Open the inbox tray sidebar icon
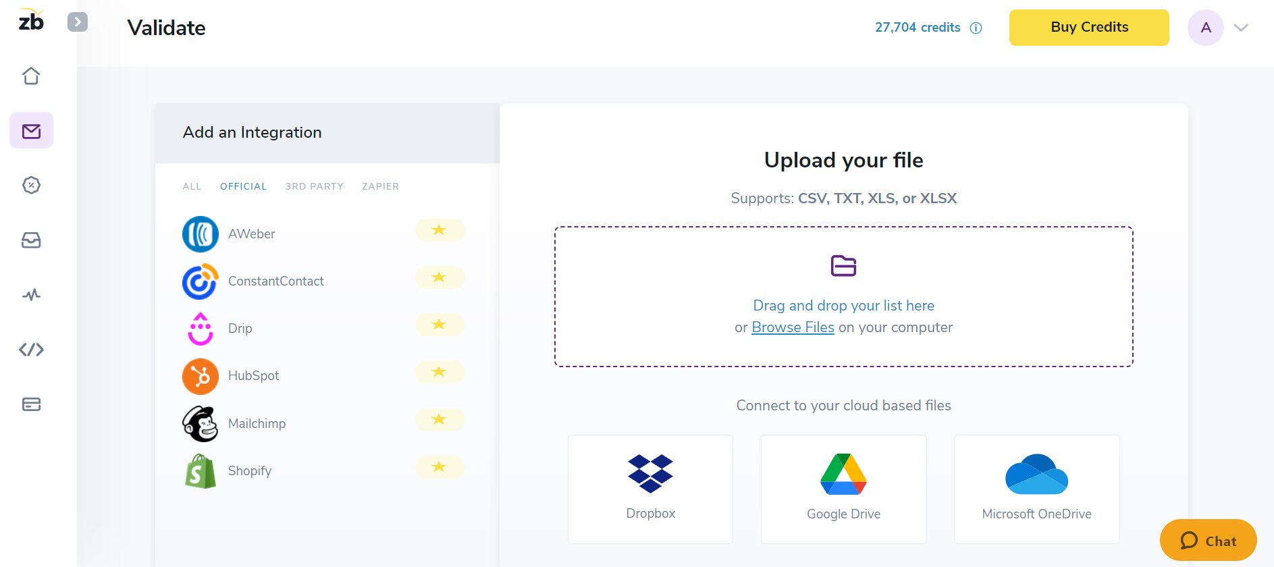This screenshot has height=567, width=1274. click(x=31, y=240)
